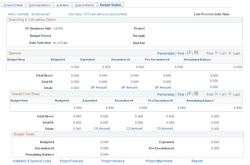Download the Sponsor grid to spreadsheet
The height and width of the screenshot is (165, 250).
click(x=196, y=53)
